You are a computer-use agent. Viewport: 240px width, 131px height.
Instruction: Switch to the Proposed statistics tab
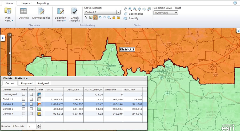pos(27,83)
